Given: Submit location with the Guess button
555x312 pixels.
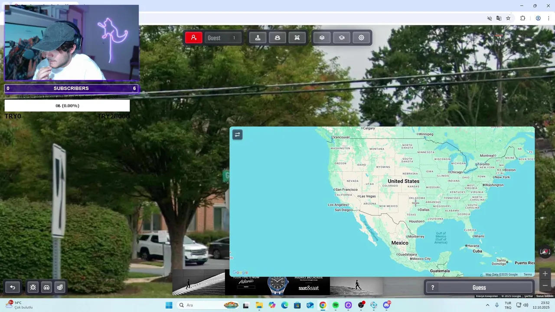Looking at the screenshot, I should point(479,288).
